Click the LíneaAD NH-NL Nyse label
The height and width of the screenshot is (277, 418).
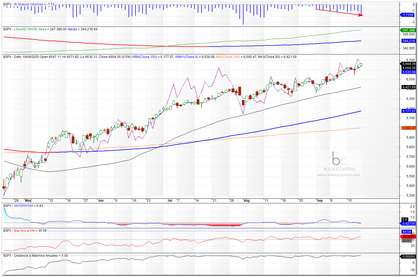pyautogui.click(x=30, y=29)
